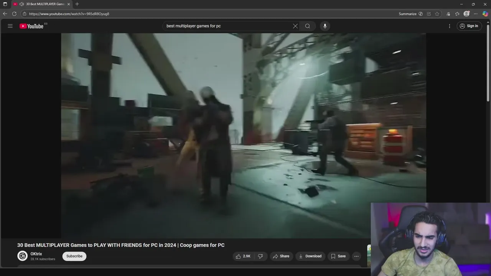Viewport: 491px width, 276px height.
Task: Reload the page with refresh icon
Action: click(x=14, y=14)
